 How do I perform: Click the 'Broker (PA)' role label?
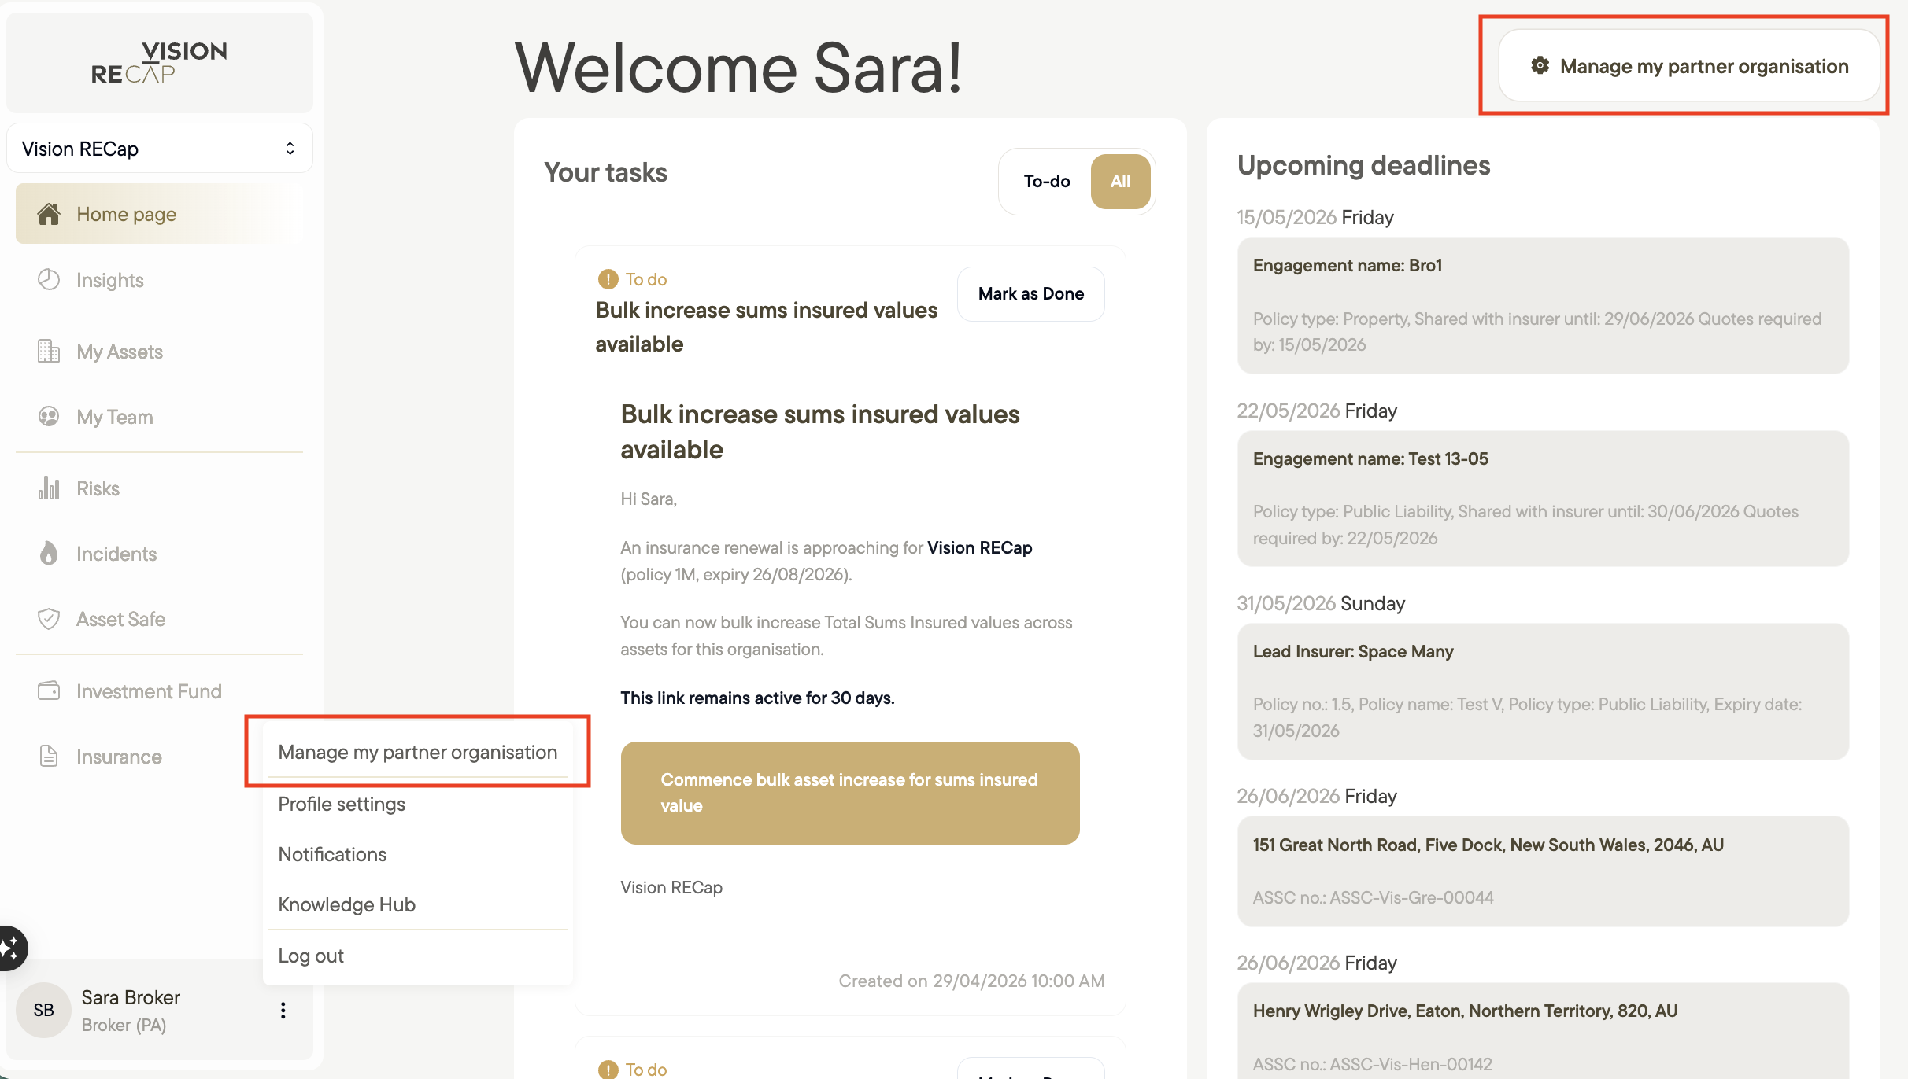(x=124, y=1025)
